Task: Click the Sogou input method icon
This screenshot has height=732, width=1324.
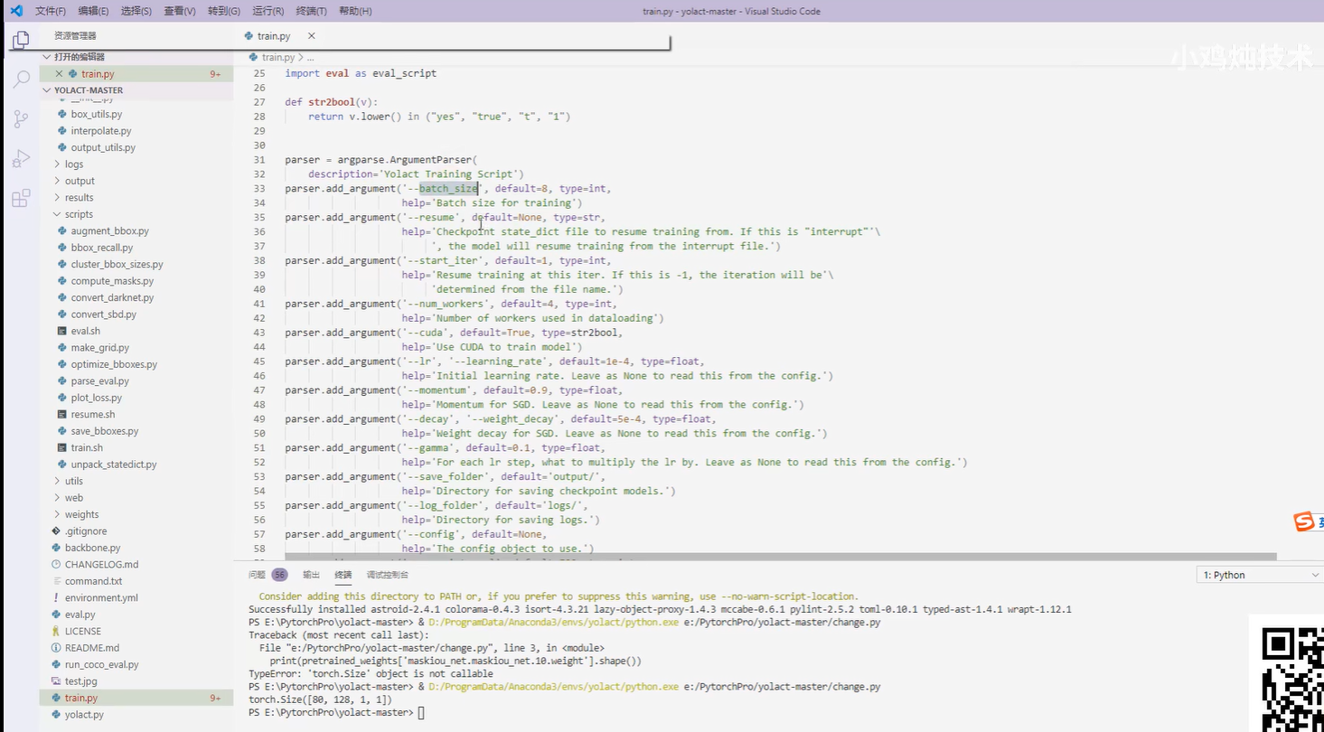Action: pos(1303,522)
